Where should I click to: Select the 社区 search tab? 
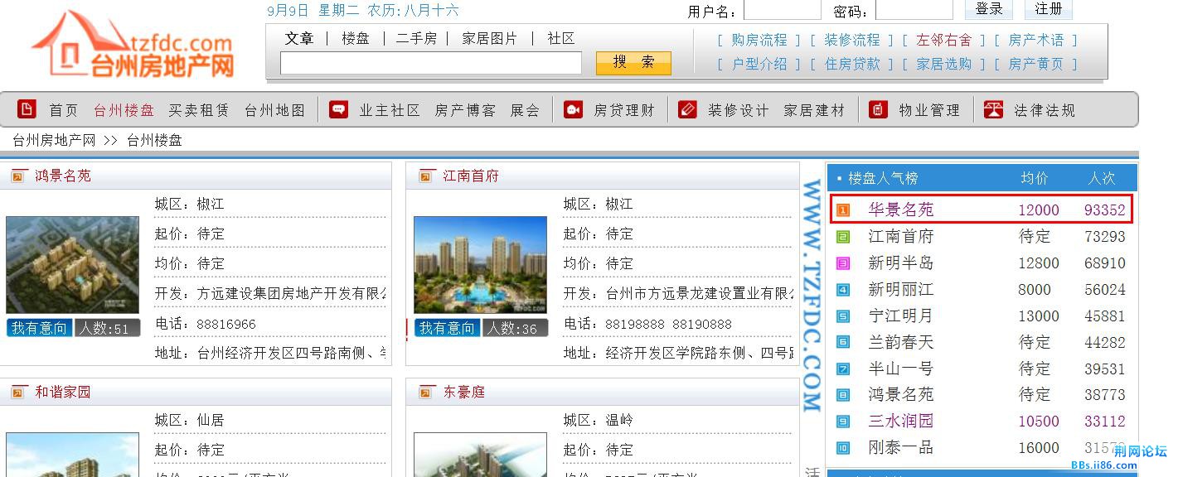561,38
